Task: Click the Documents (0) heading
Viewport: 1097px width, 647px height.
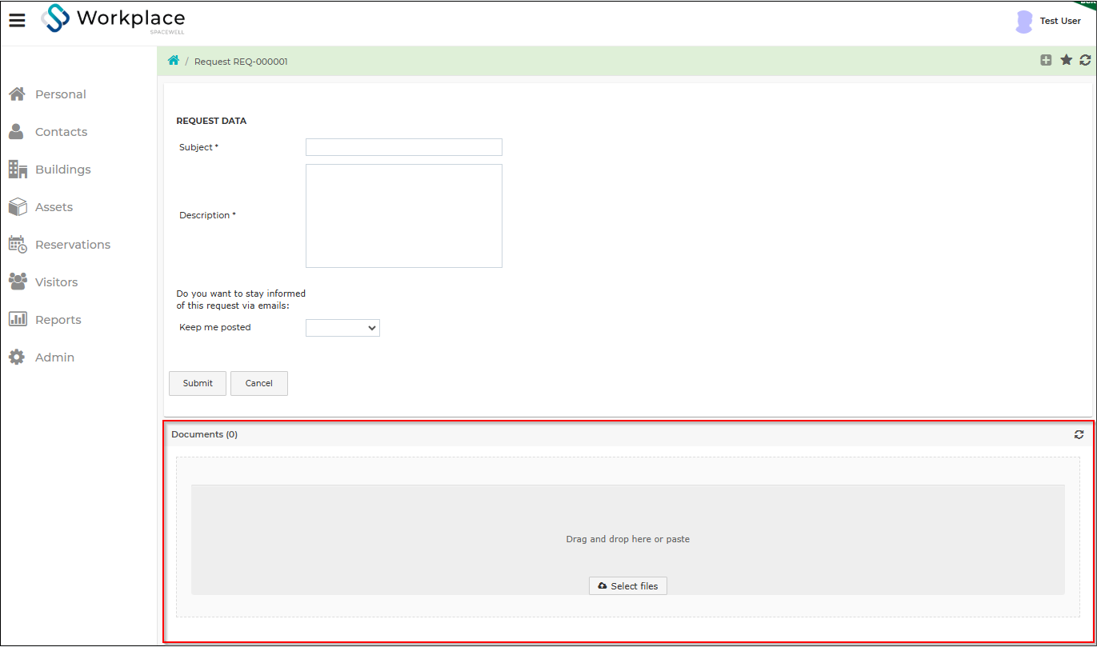Action: click(205, 434)
